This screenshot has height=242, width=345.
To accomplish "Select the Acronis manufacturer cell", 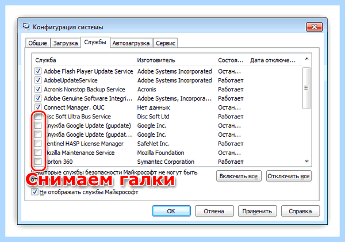I will coord(147,89).
